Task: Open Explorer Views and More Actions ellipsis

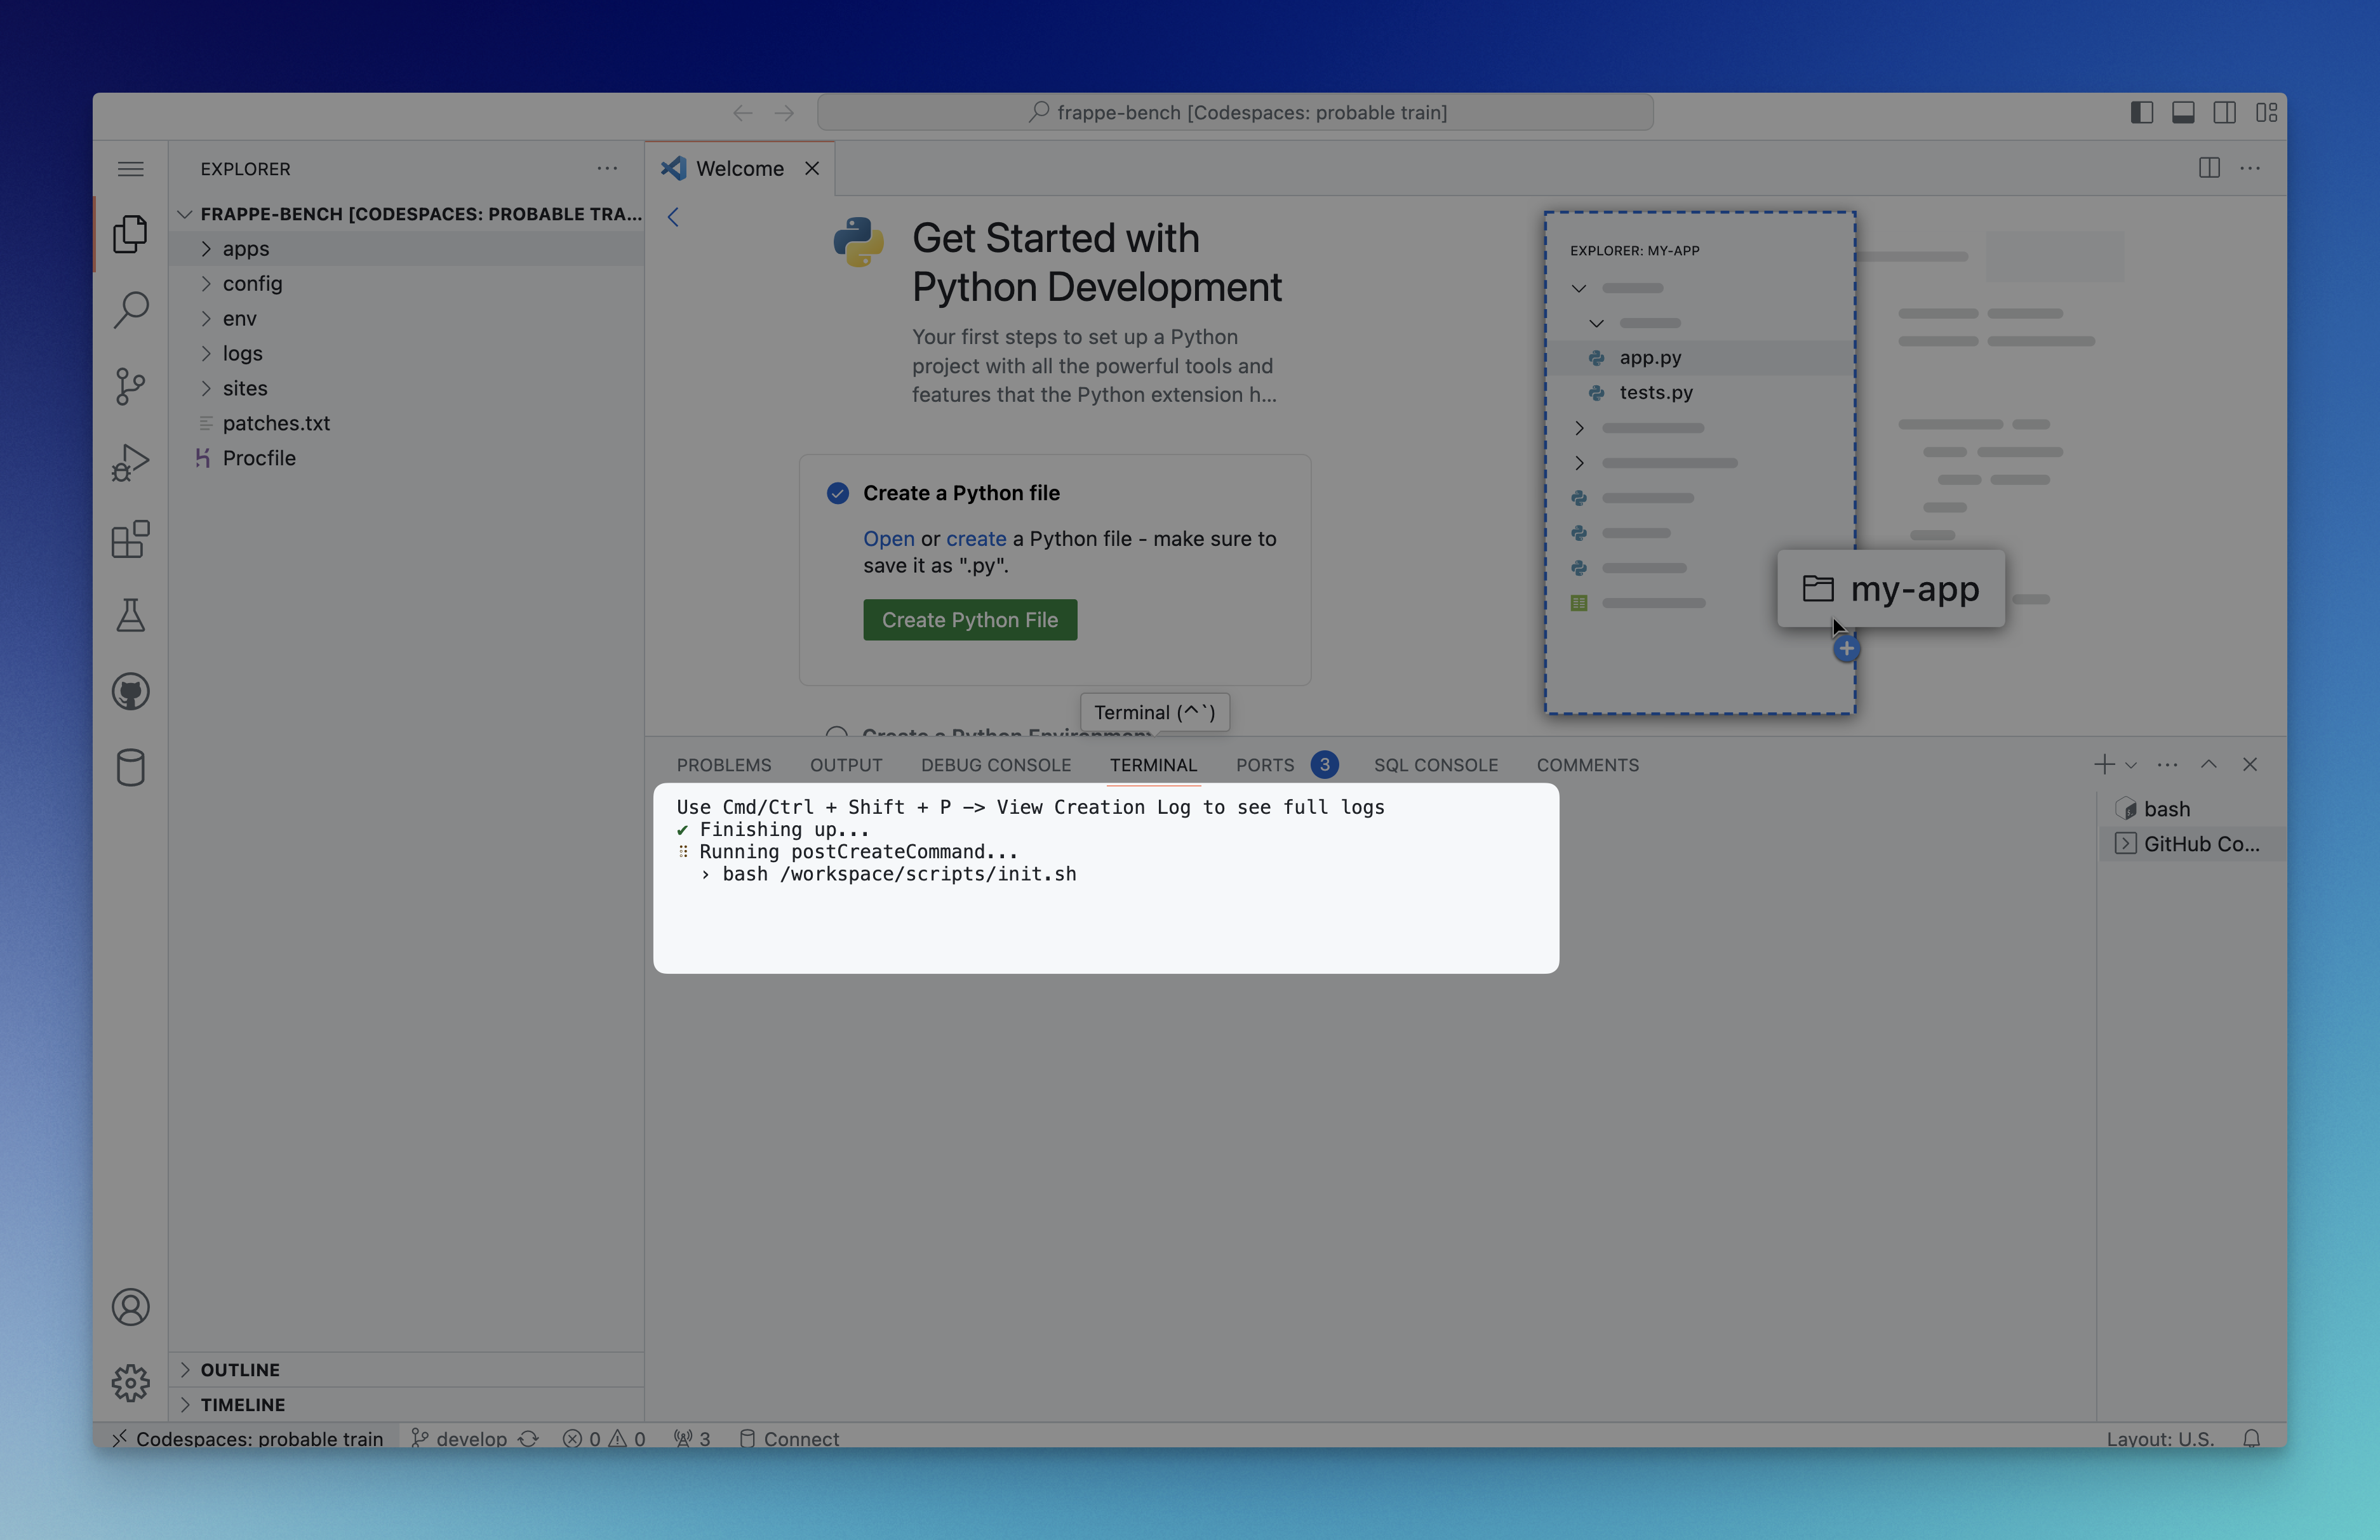Action: (607, 168)
